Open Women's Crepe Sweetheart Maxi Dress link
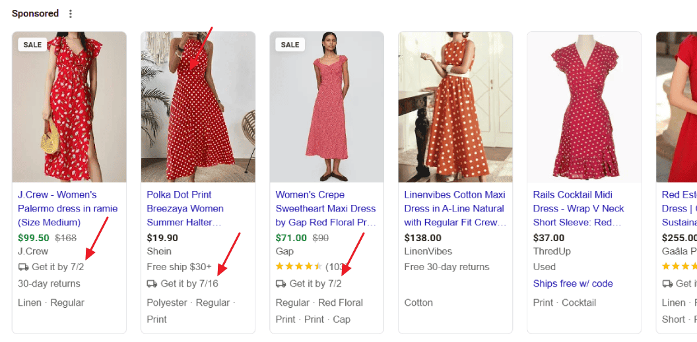The width and height of the screenshot is (697, 342). click(326, 208)
